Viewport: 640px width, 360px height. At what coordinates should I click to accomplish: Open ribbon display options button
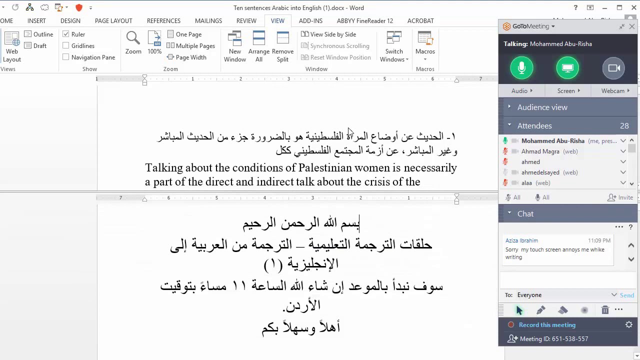590,7
